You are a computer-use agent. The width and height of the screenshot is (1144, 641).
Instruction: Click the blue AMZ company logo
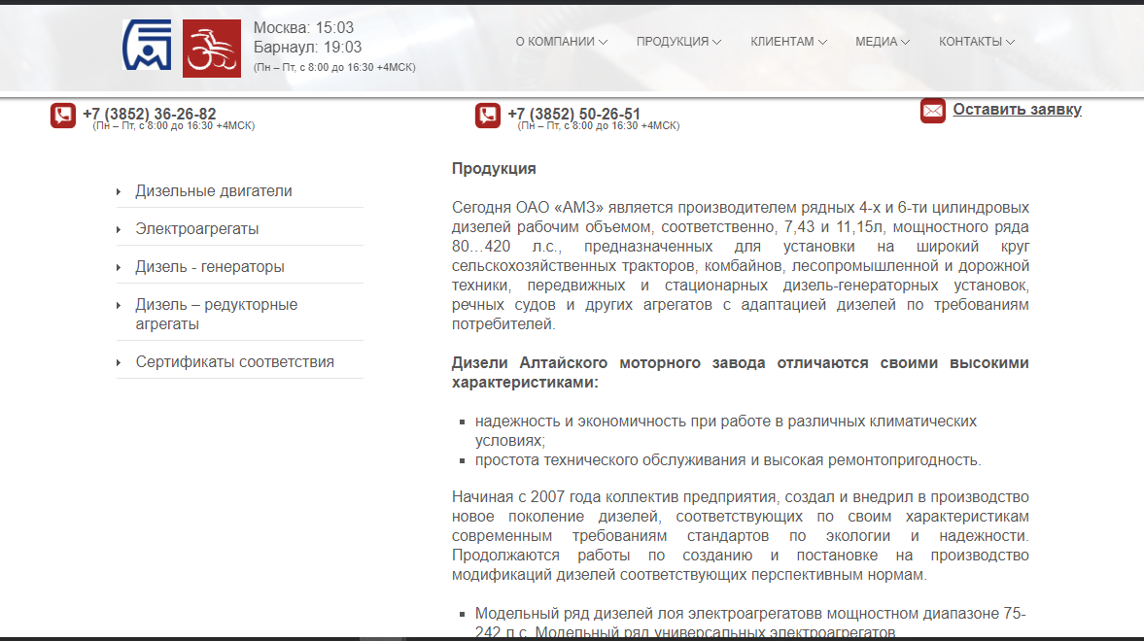(x=148, y=46)
